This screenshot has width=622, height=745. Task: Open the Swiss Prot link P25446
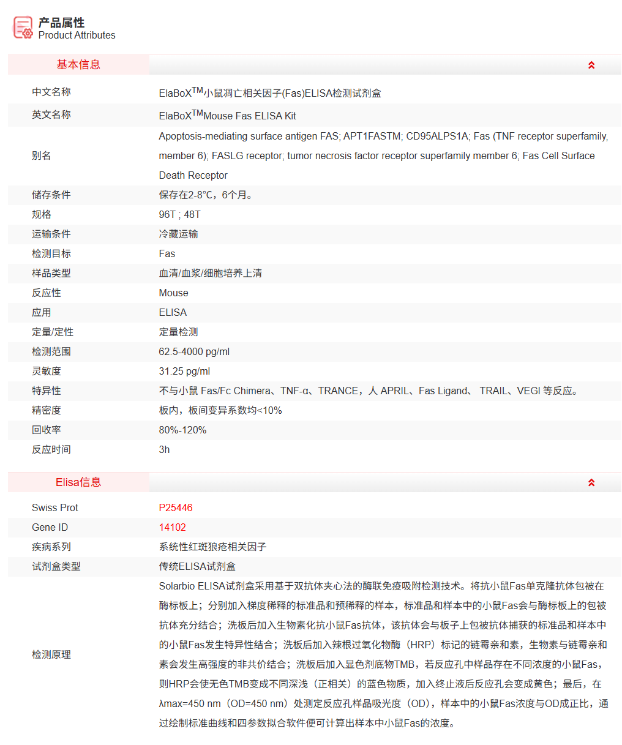coord(177,507)
